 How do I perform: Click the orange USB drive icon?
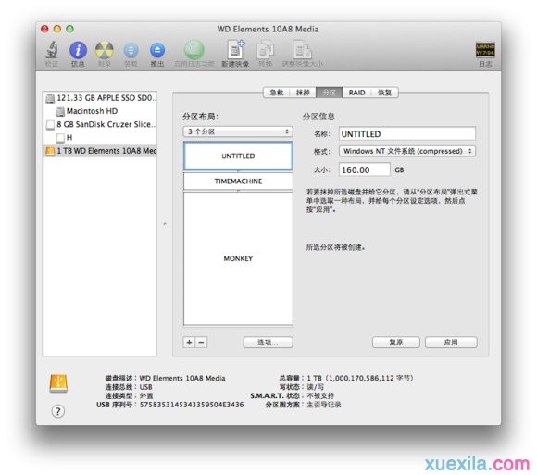click(58, 383)
